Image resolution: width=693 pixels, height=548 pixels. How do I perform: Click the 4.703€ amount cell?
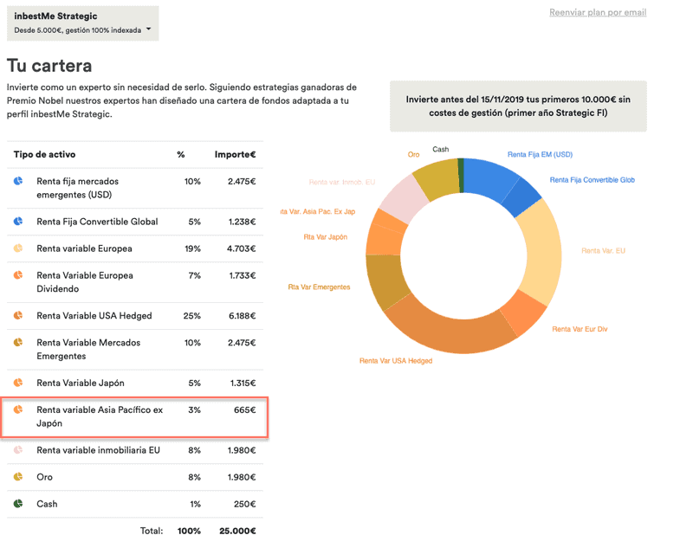pyautogui.click(x=242, y=248)
